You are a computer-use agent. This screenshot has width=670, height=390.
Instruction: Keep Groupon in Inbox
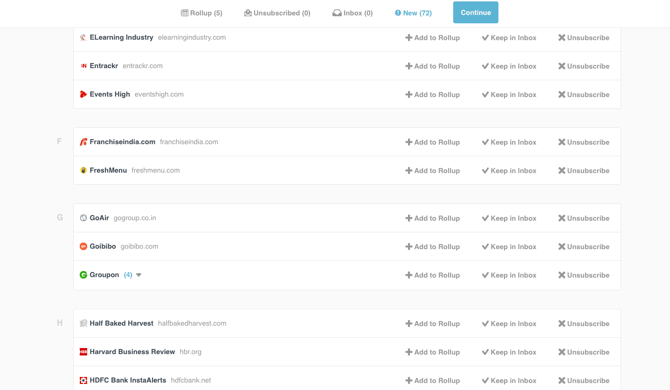pos(509,275)
